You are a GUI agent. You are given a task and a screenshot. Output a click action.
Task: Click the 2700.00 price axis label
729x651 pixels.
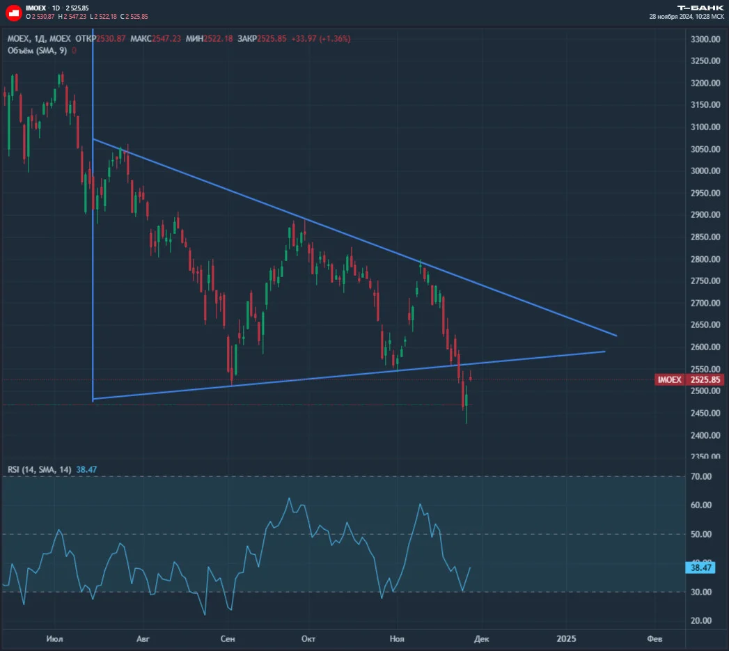pyautogui.click(x=705, y=303)
